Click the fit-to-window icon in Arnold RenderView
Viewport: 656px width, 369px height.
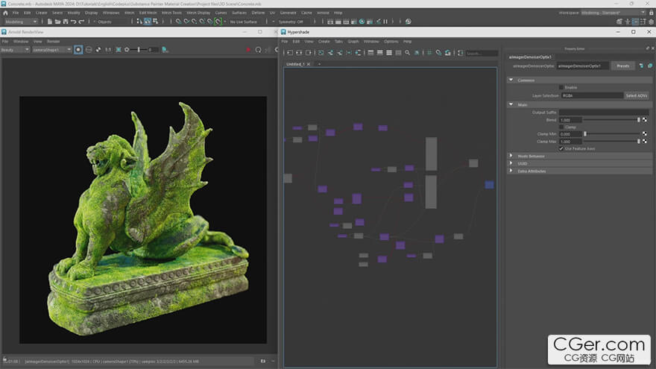click(x=119, y=50)
